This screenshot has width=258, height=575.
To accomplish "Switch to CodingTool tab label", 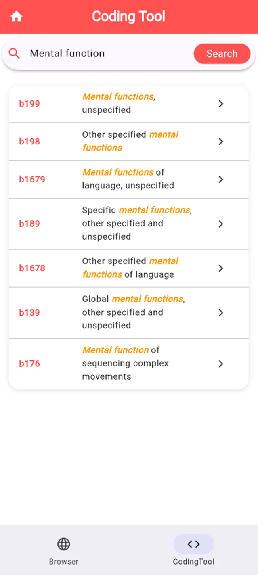I will tap(193, 562).
